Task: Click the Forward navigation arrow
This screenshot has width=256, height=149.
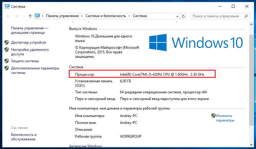Action: click(x=17, y=16)
